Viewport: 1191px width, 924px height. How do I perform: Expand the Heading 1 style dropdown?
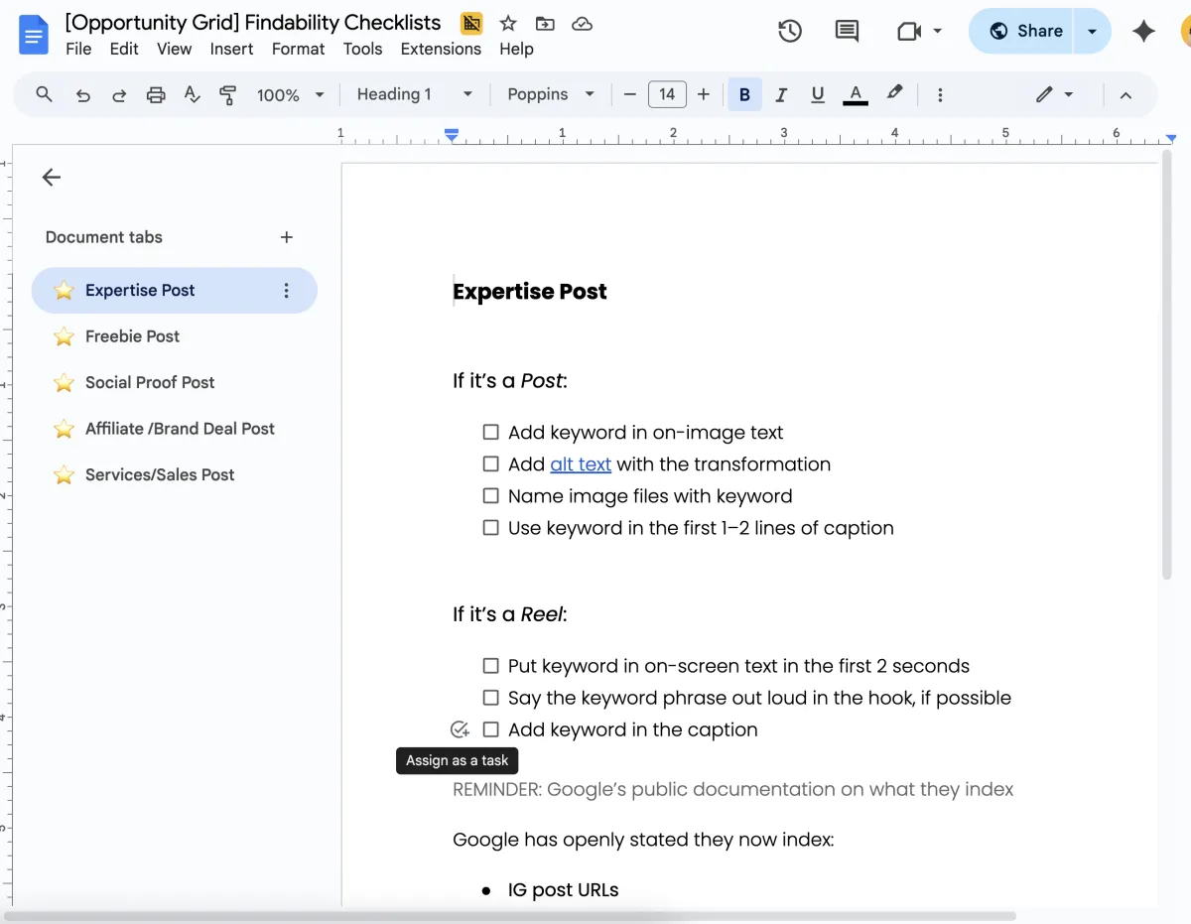(x=415, y=94)
